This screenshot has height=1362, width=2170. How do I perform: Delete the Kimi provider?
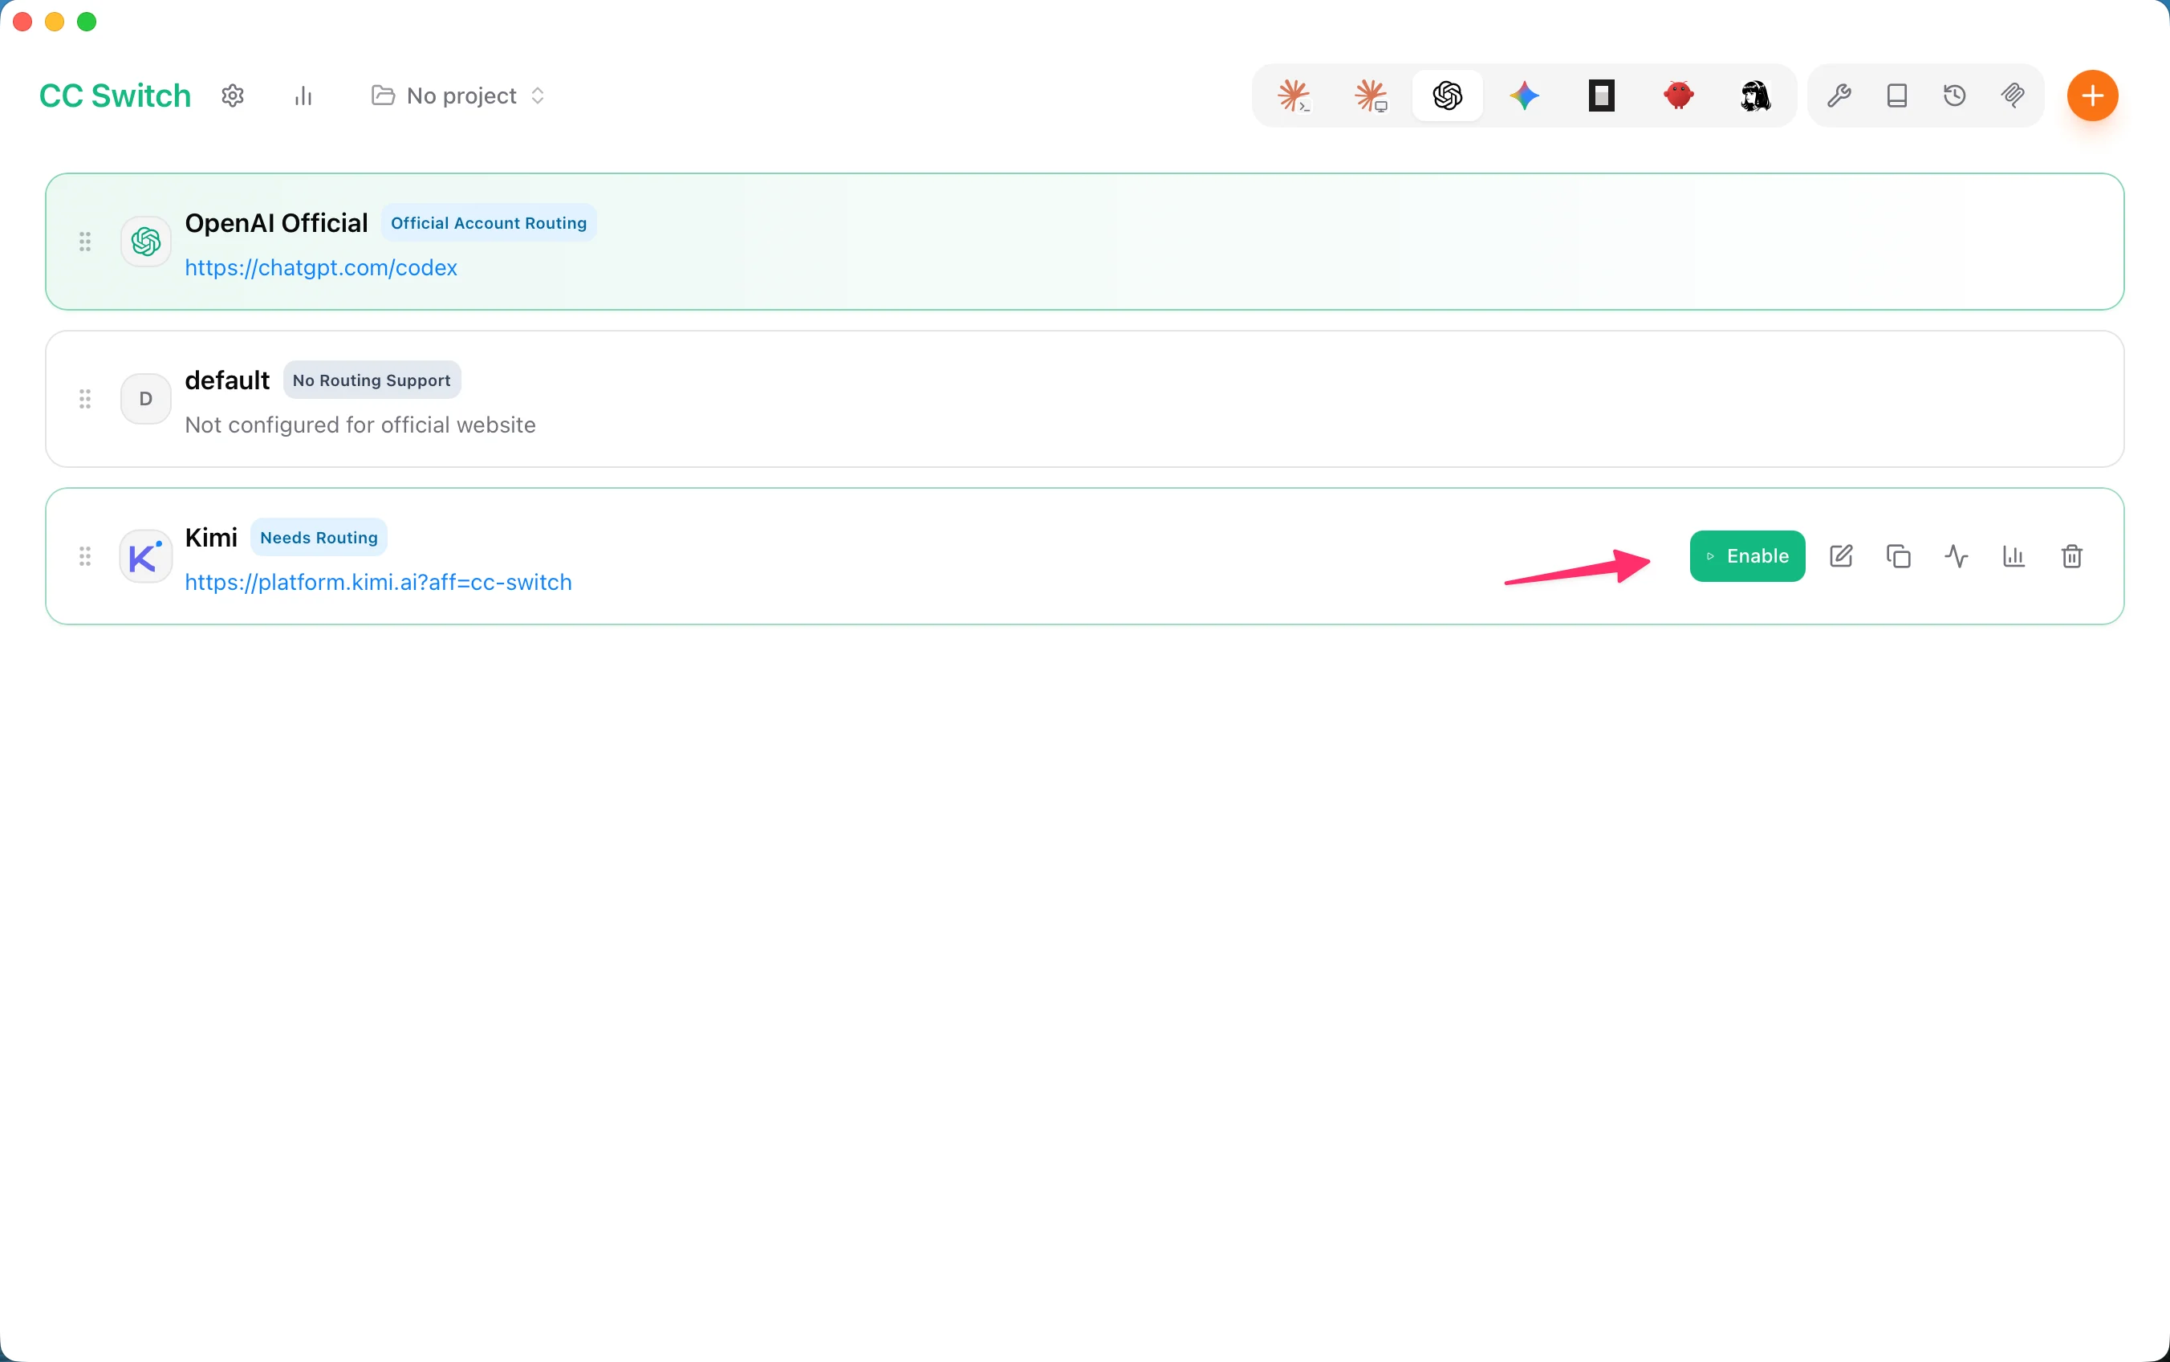pos(2072,555)
